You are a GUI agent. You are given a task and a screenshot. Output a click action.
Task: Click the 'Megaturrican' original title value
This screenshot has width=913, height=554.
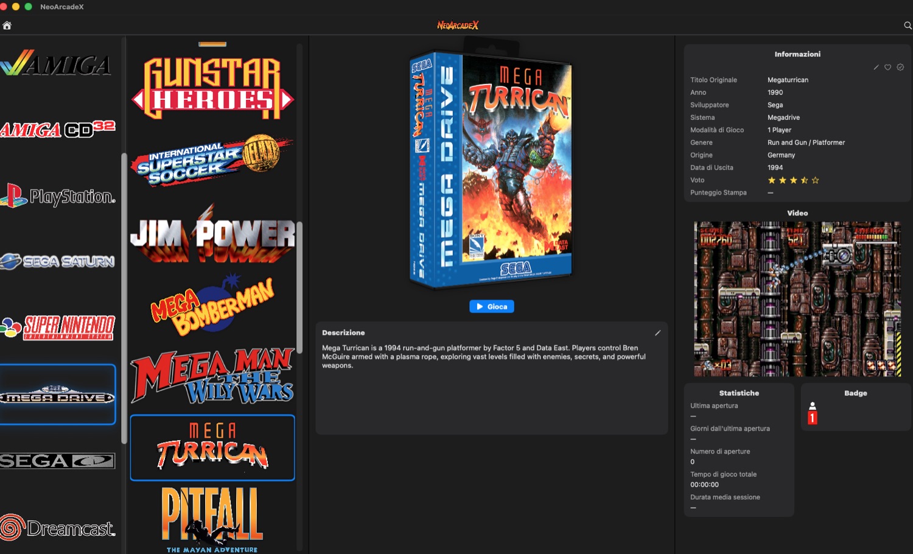(x=788, y=80)
